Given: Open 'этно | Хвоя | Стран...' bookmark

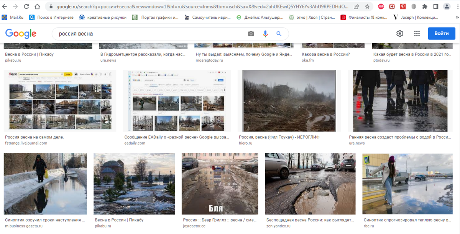Looking at the screenshot, I should coord(312,17).
